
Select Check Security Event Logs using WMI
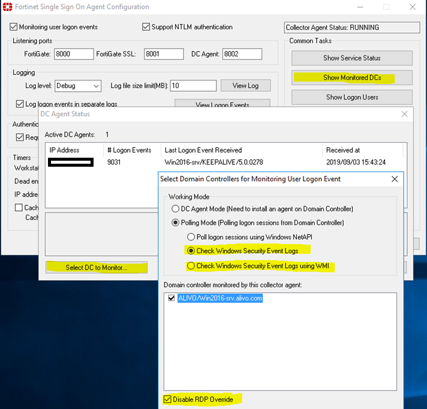pos(191,266)
